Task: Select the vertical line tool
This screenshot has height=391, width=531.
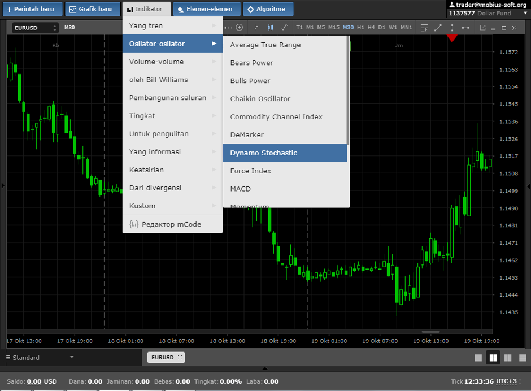Action: (452, 28)
